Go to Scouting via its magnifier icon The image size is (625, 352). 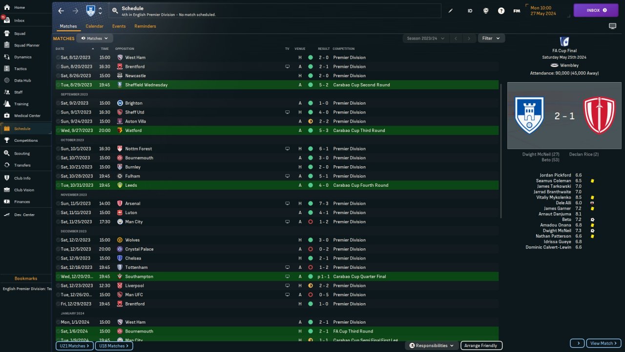[x=7, y=154]
